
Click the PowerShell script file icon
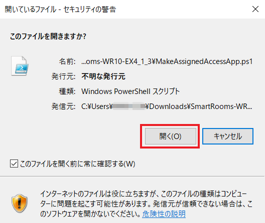pos(20,66)
